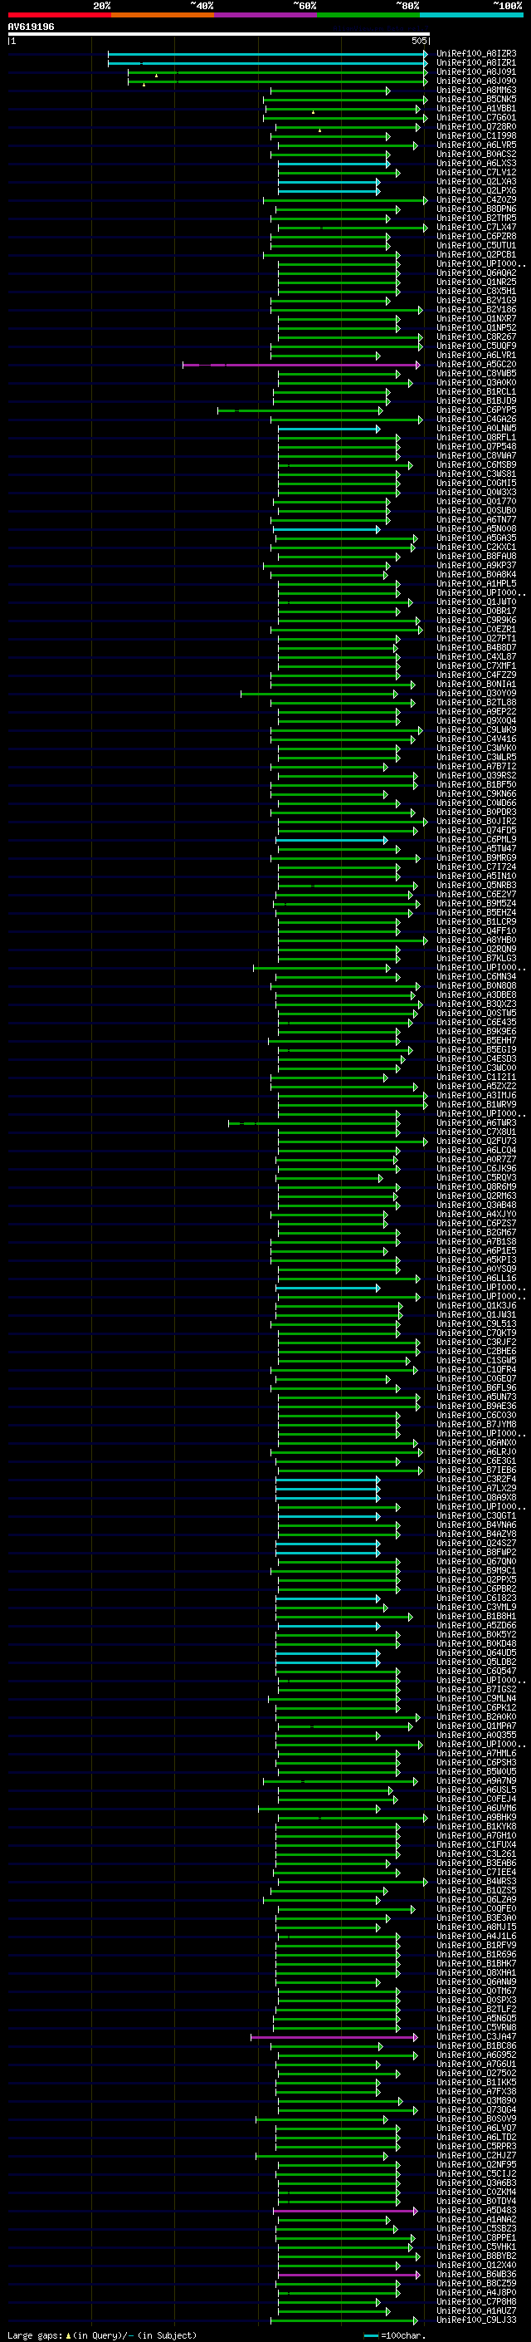Click hit label UniRef100_Q2LPX6
The image size is (531, 2342).
tap(476, 191)
